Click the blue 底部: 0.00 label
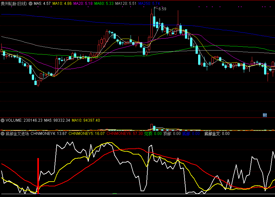 191,134
